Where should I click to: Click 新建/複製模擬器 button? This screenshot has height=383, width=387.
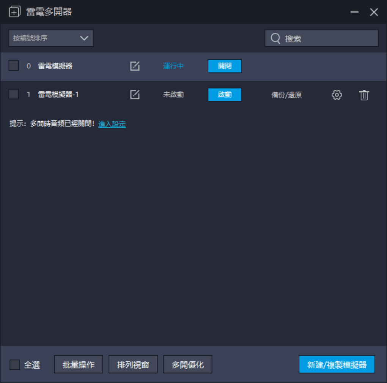[x=337, y=364]
